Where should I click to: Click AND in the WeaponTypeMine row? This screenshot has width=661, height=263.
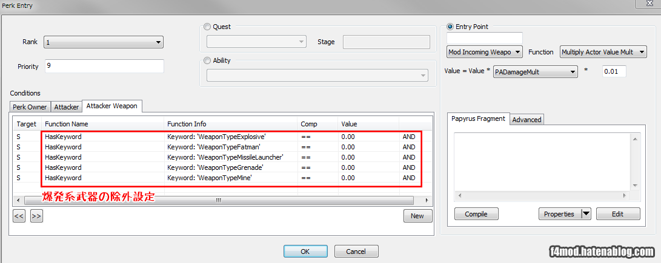tap(409, 178)
